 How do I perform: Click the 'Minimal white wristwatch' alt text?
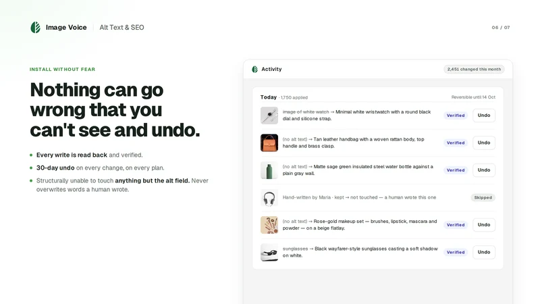357,115
